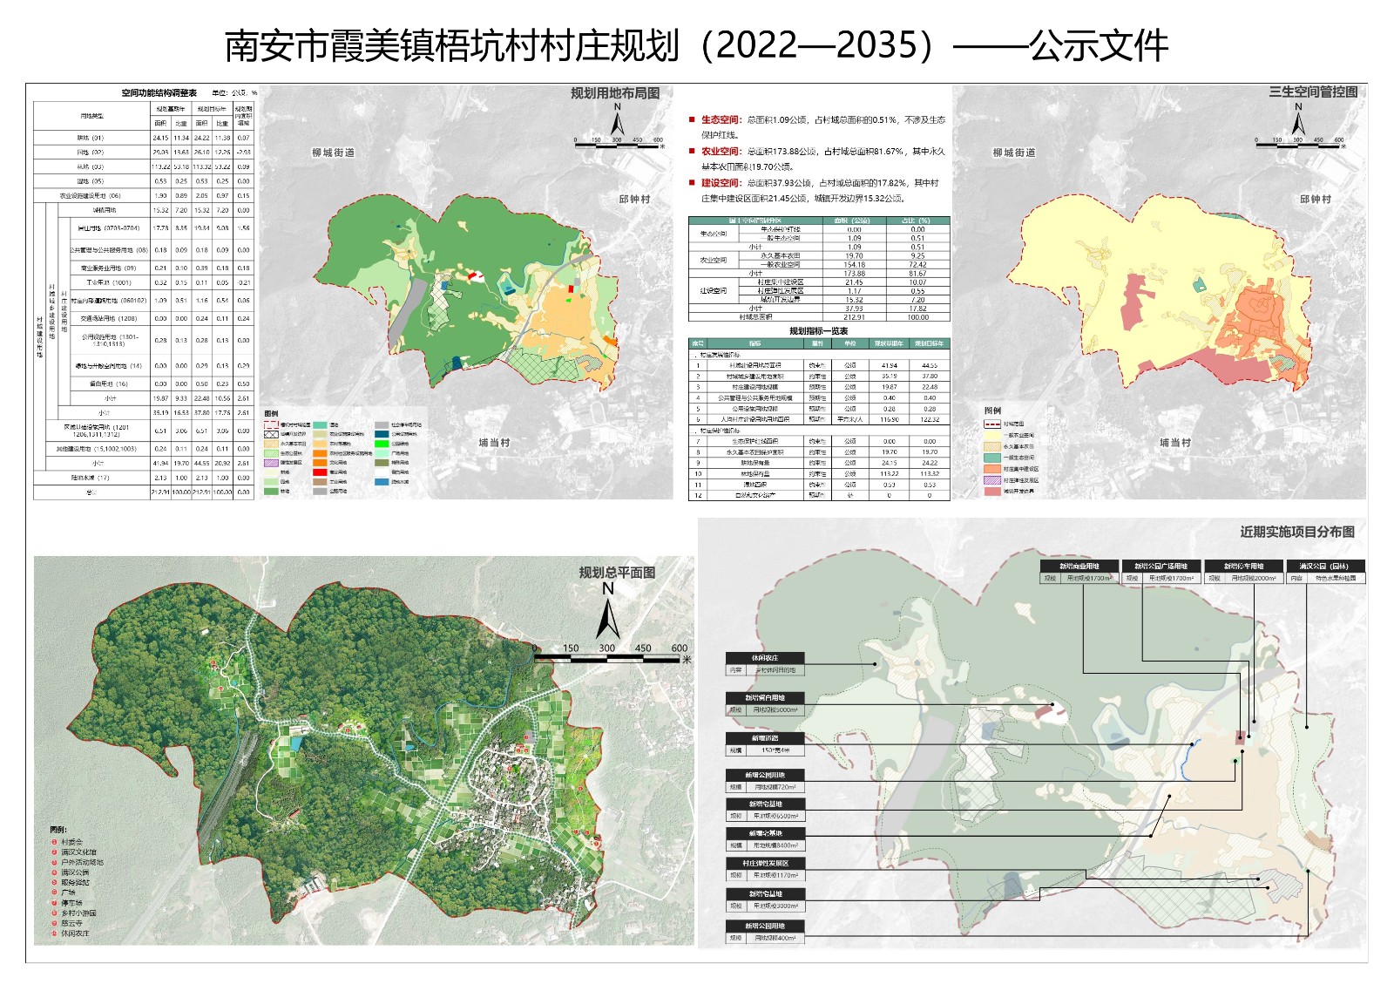The image size is (1394, 984).
Task: Click the 陆地水域 (17) row label
Action: [x=90, y=478]
